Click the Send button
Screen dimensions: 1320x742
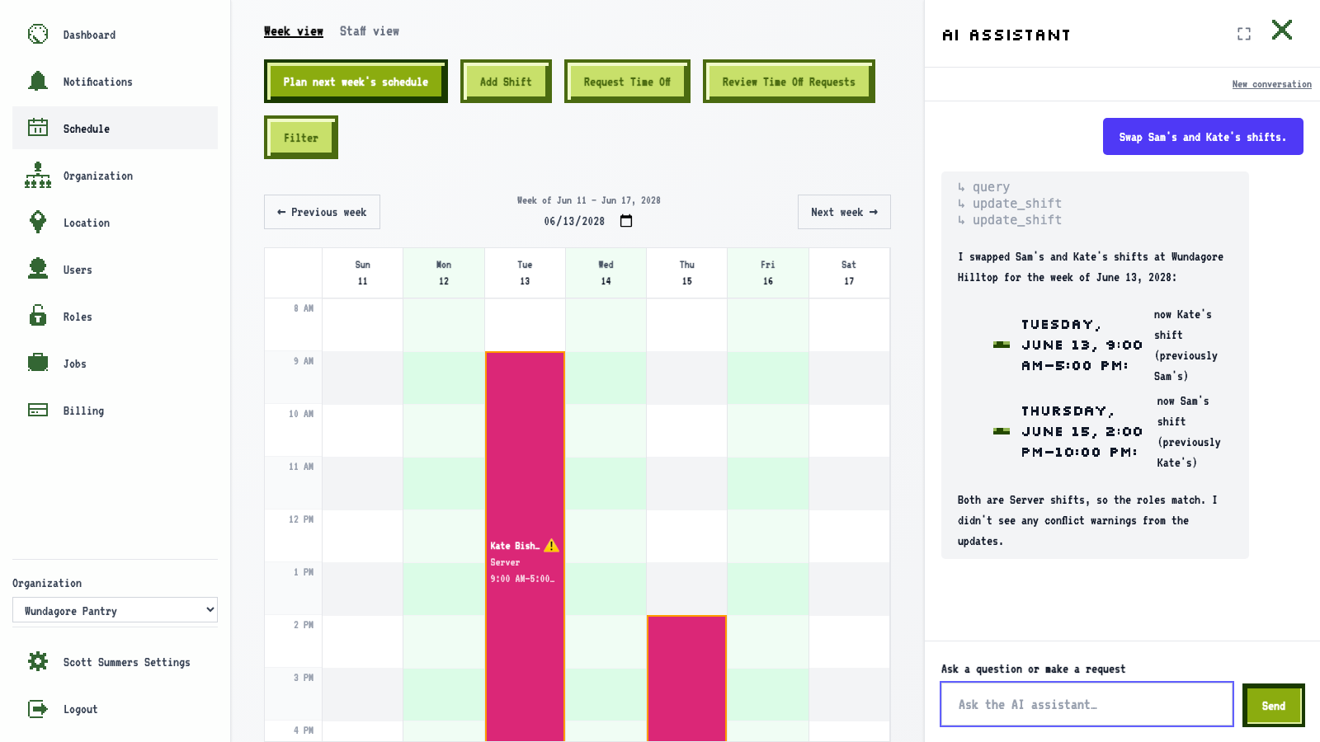coord(1273,706)
